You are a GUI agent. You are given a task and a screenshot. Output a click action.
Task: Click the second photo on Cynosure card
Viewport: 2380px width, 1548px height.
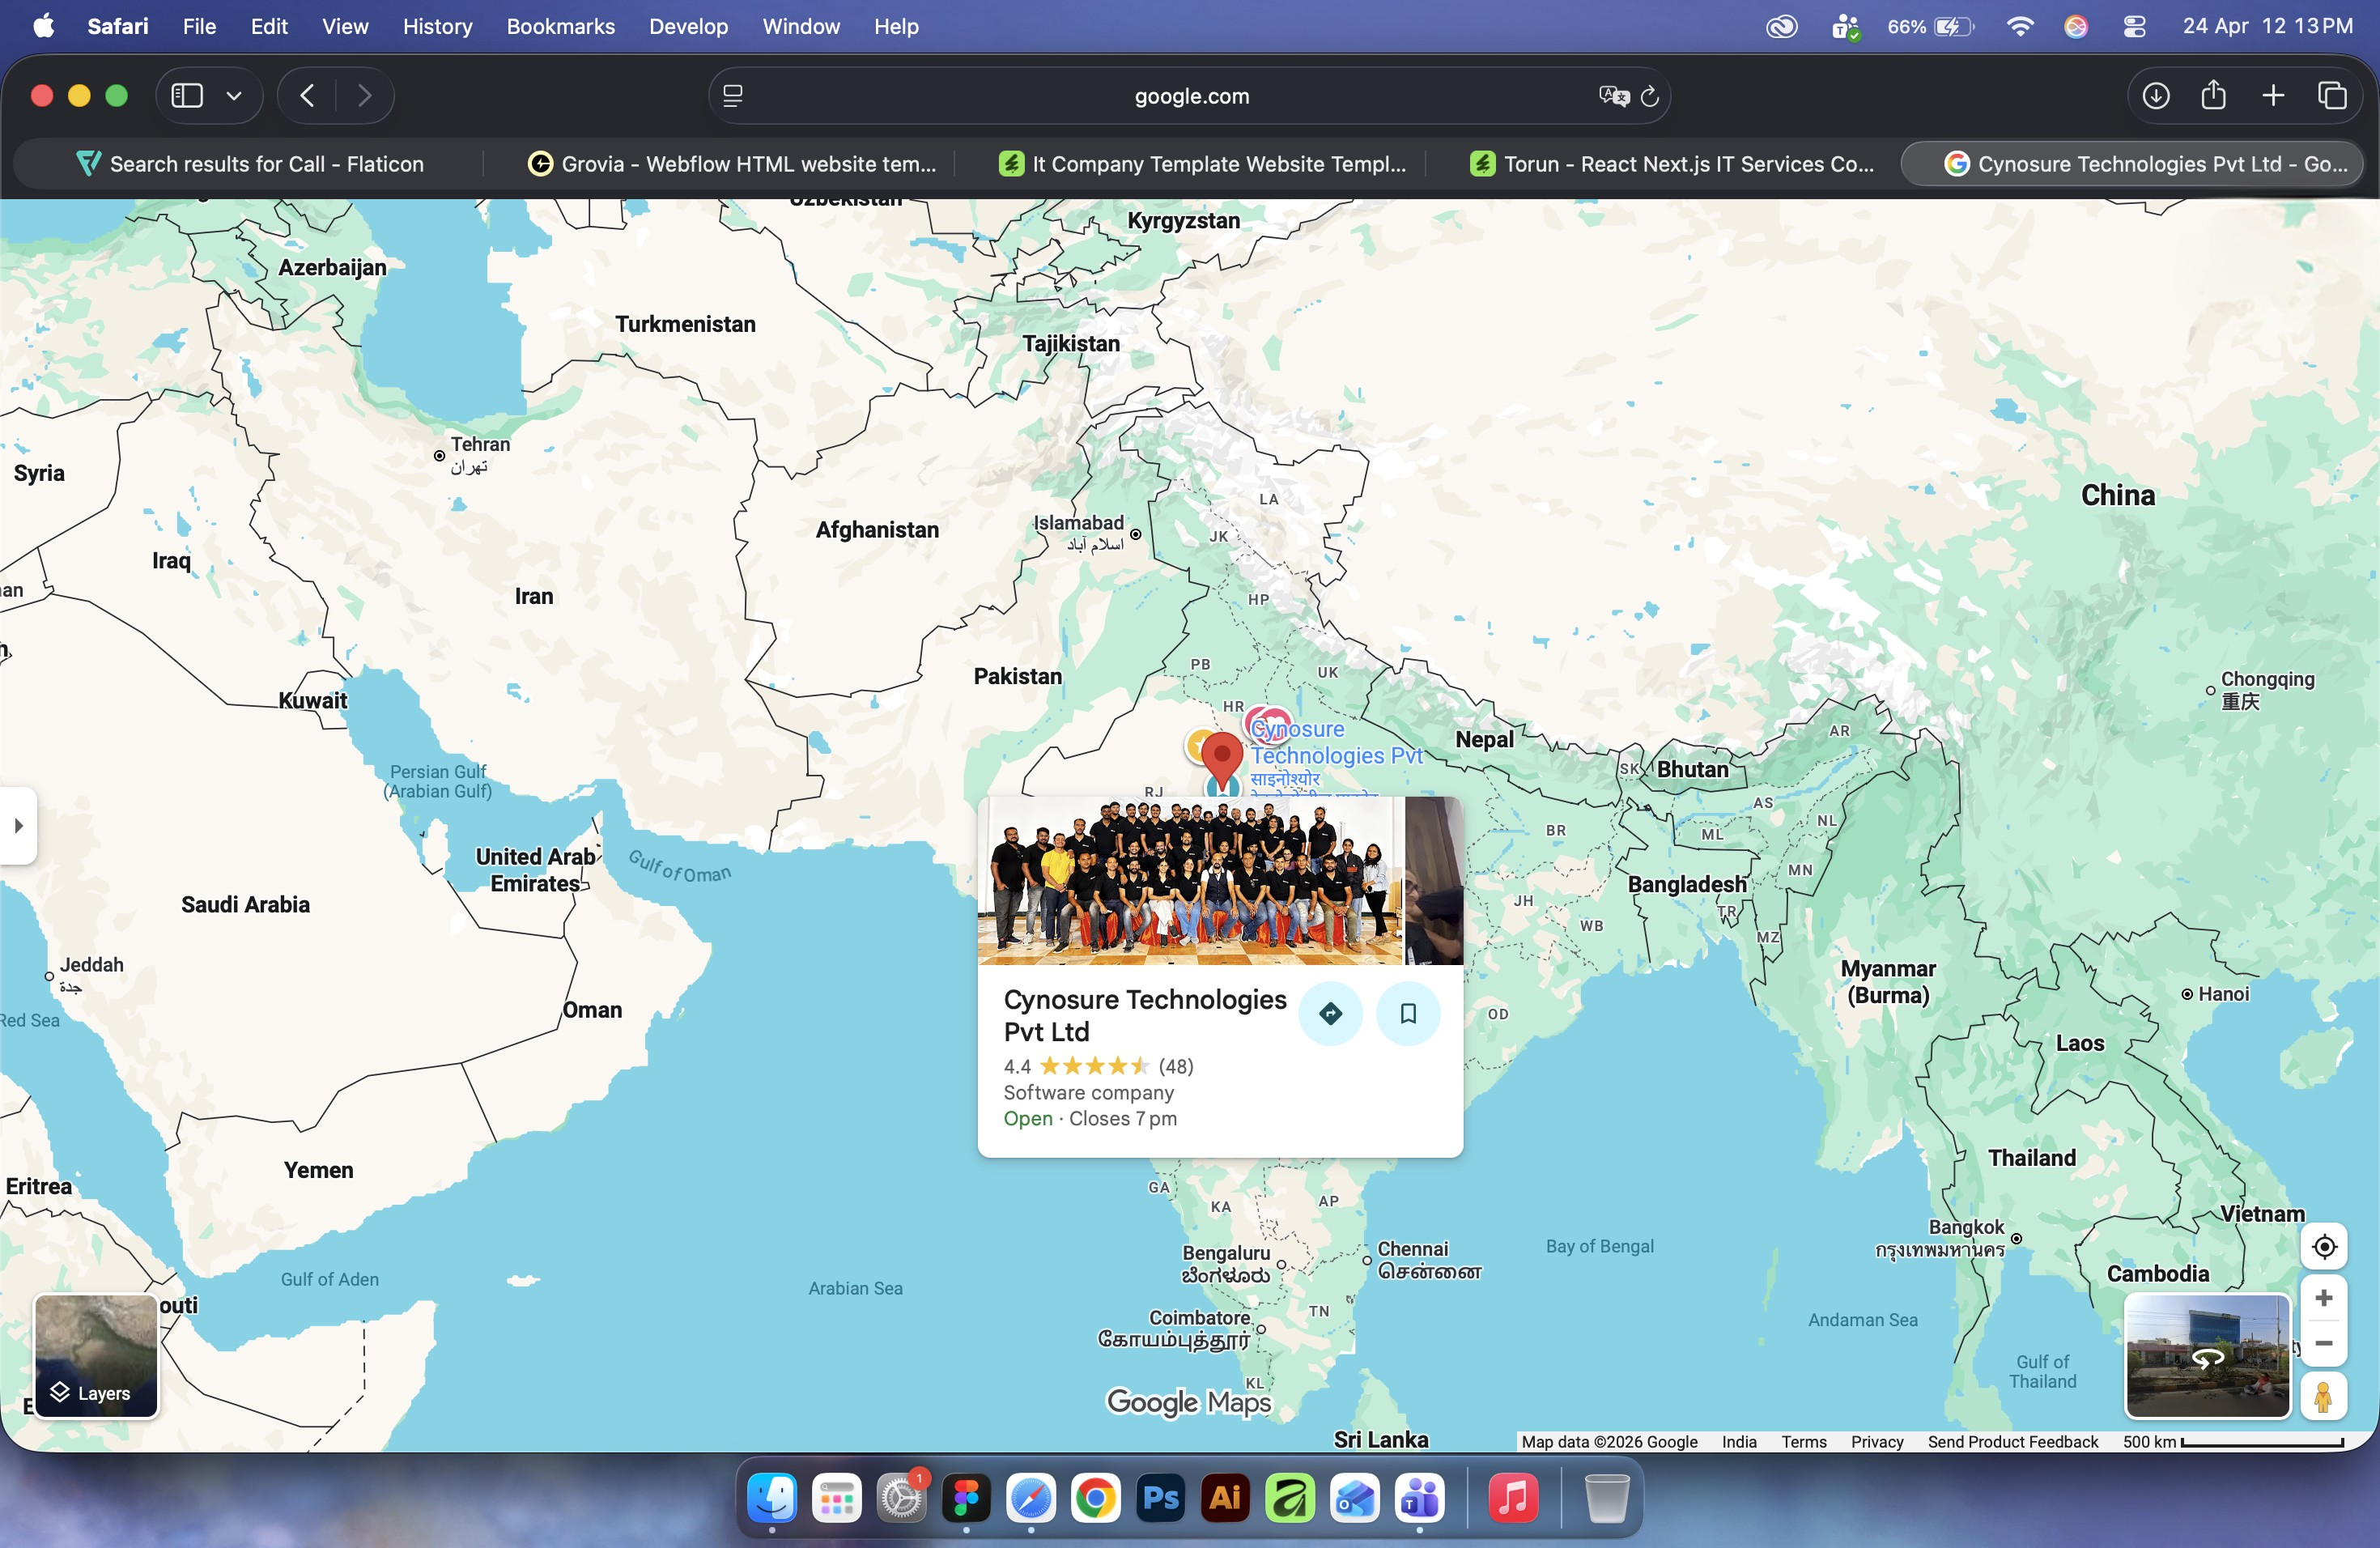tap(1434, 880)
